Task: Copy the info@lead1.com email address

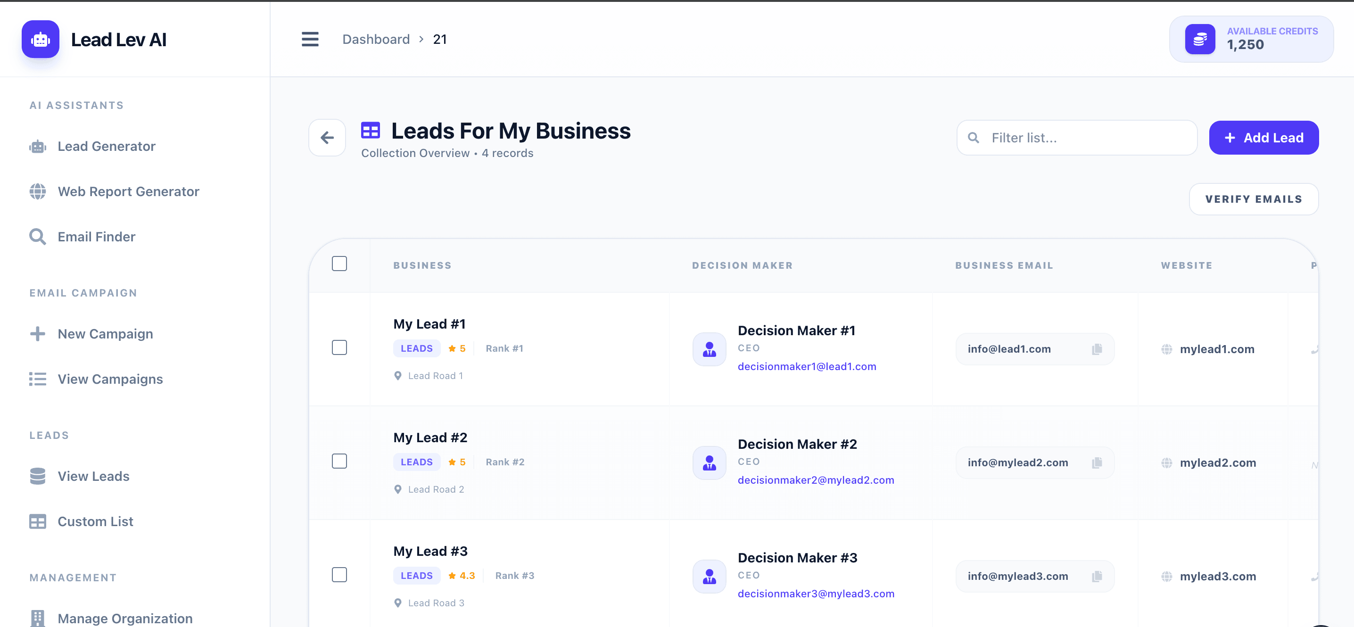Action: (1097, 349)
